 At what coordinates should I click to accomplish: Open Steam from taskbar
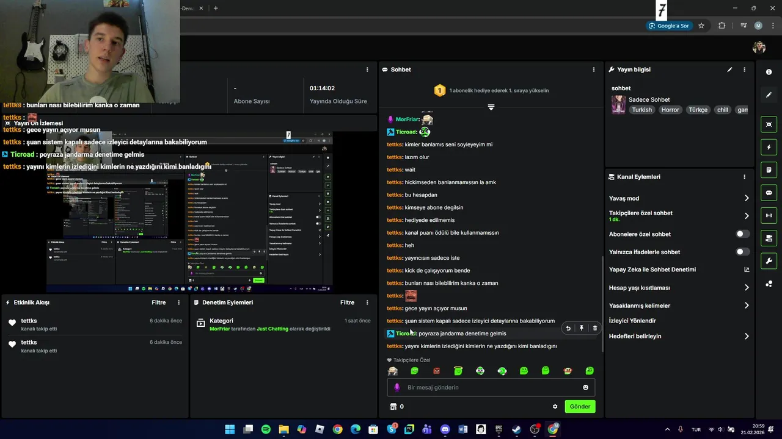pos(516,429)
